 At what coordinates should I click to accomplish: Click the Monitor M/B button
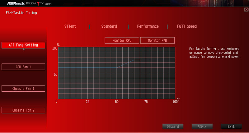(157, 40)
